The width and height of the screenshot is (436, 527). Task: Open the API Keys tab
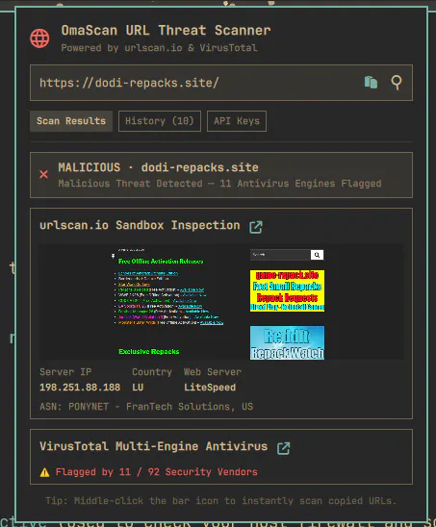237,121
